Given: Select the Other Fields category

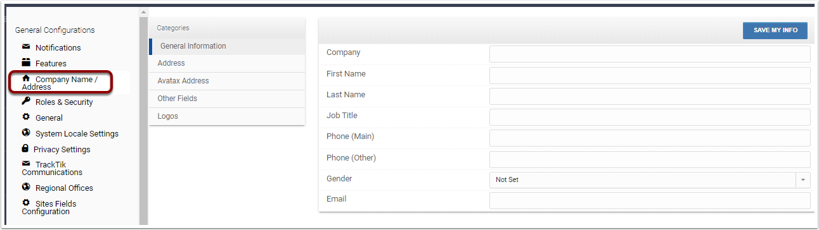Looking at the screenshot, I should tap(227, 99).
